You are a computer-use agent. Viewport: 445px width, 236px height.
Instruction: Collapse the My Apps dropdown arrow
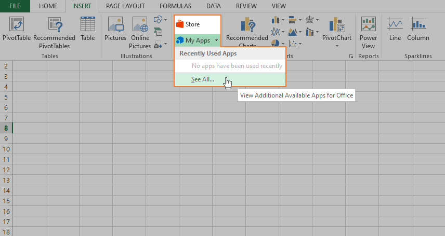[216, 40]
